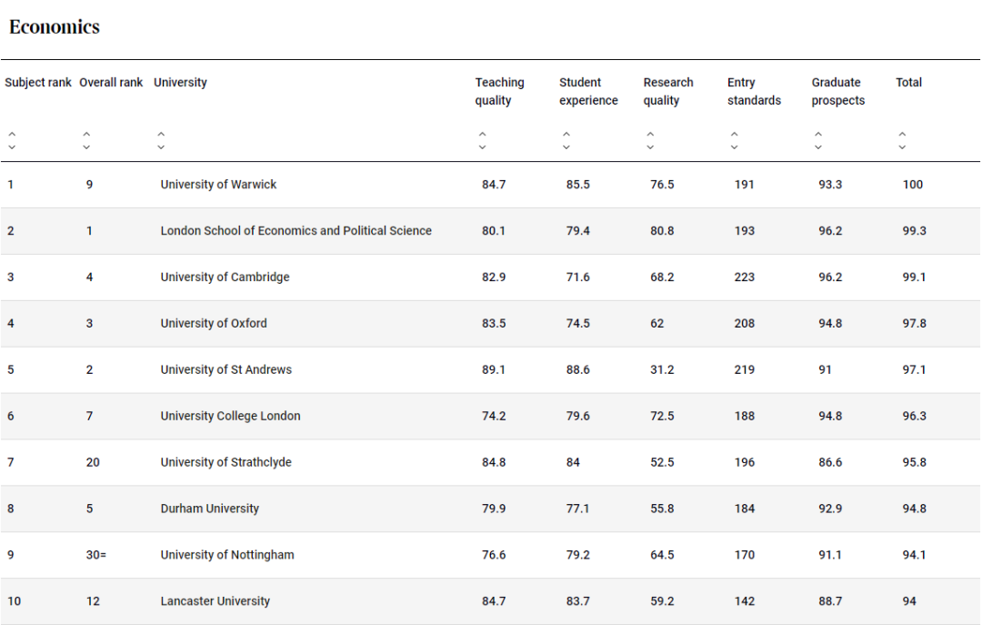Viewport: 982px width, 625px height.
Task: Click the up sort arrow under Total
Action: (x=902, y=135)
